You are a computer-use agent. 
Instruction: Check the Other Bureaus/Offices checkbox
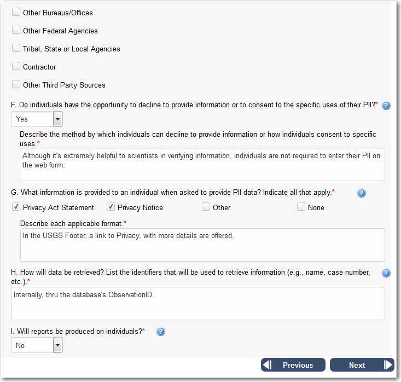coord(16,12)
